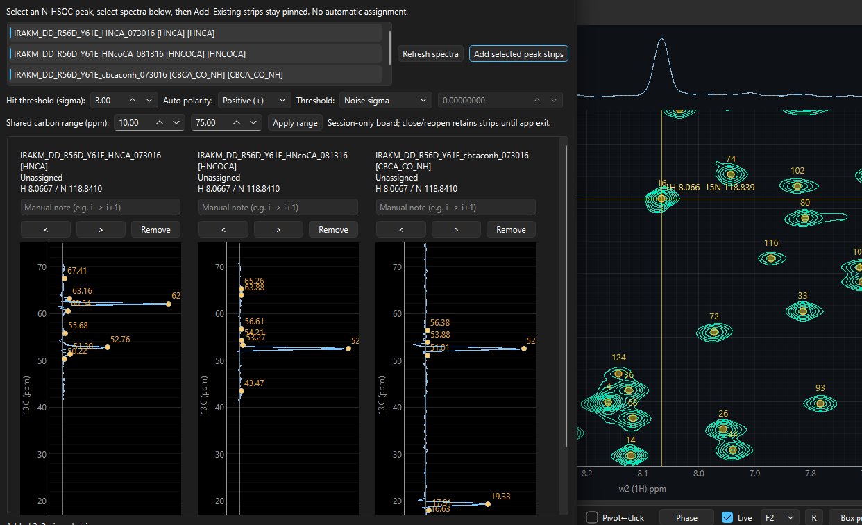Click the hit threshold value field 3.00
Image resolution: width=862 pixels, height=525 pixels.
108,101
